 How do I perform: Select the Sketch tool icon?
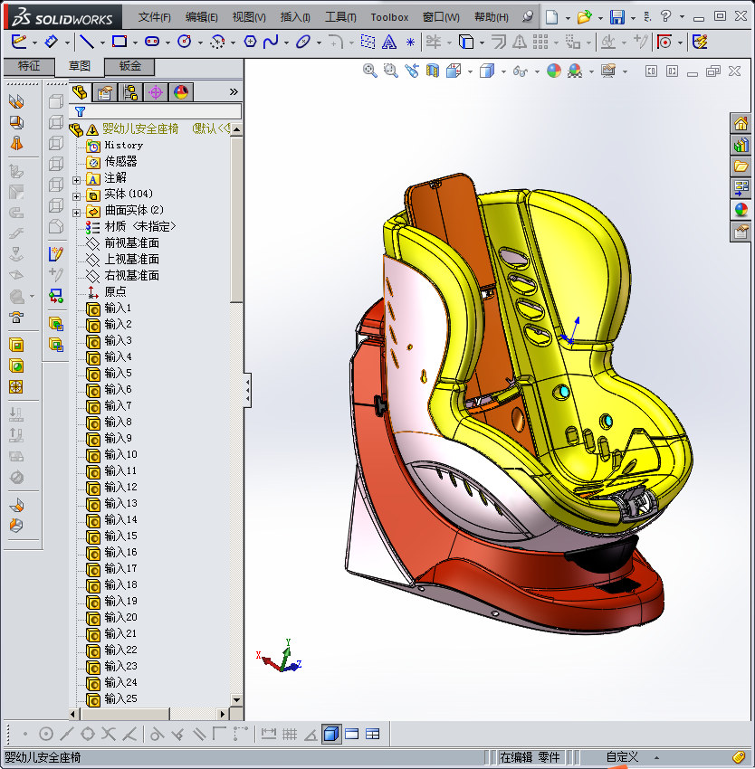(x=19, y=43)
